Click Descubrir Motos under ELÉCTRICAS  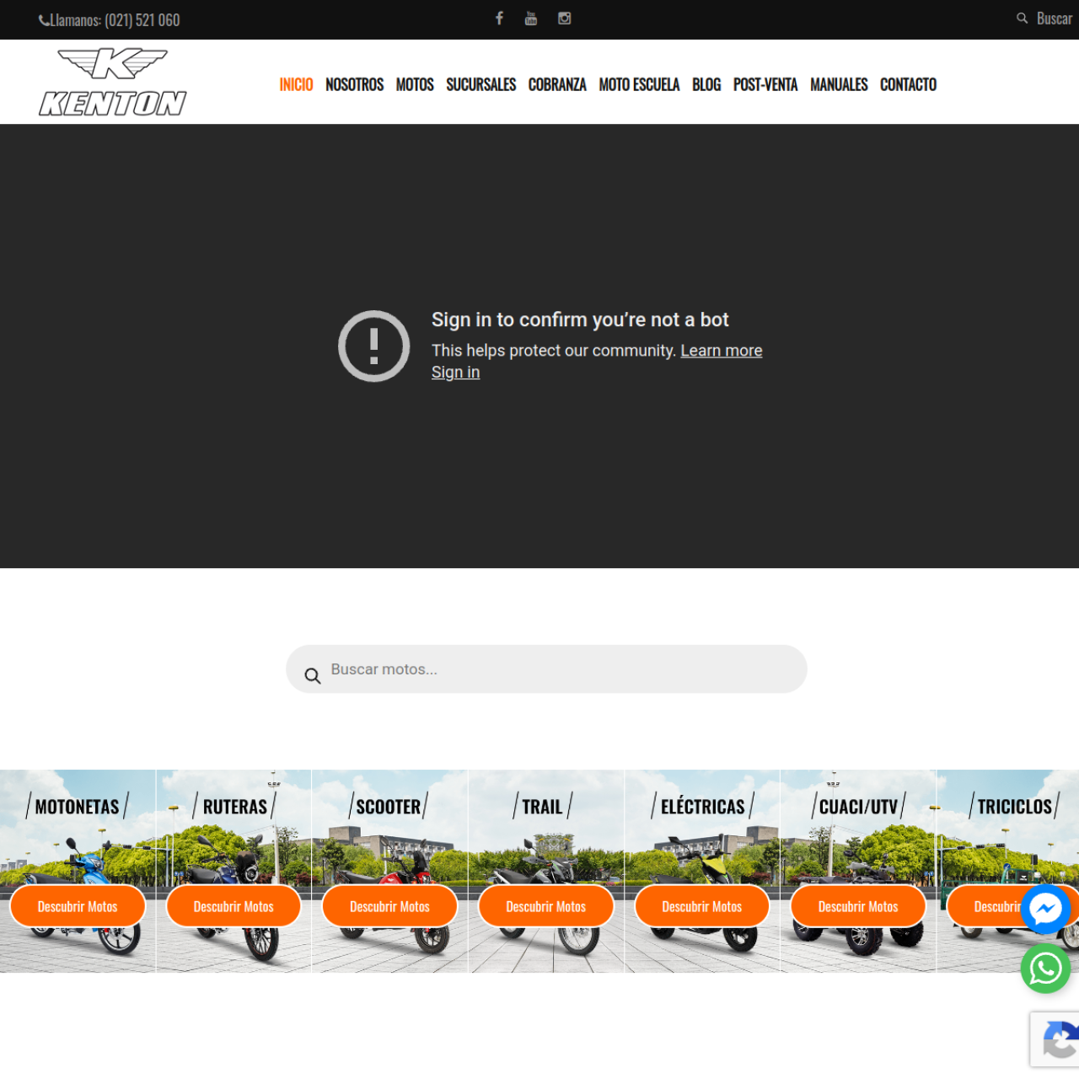click(701, 907)
